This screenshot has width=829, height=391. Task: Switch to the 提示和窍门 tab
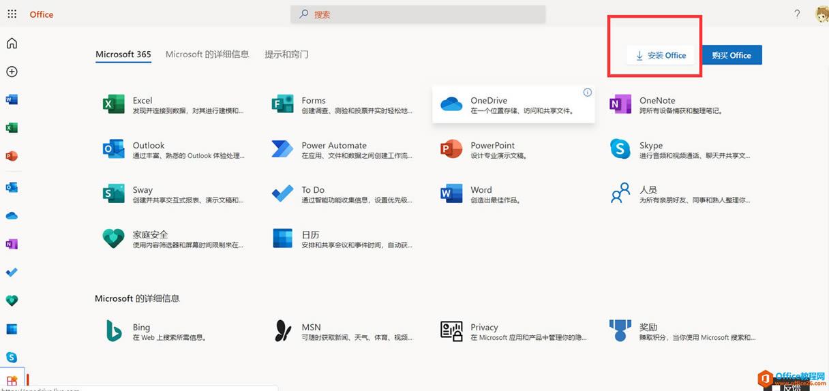(x=286, y=54)
